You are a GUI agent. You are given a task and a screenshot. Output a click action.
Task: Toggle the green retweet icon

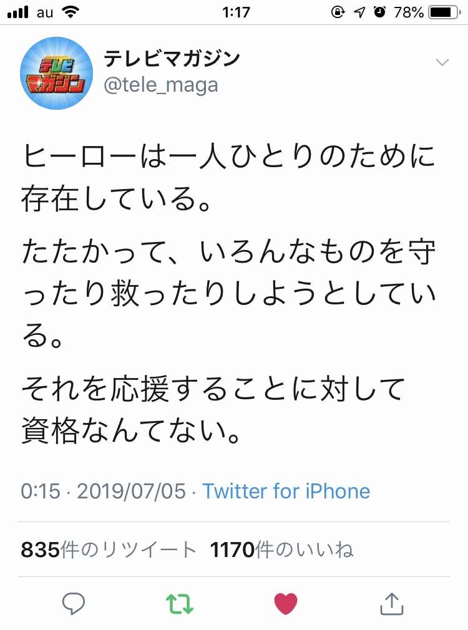(x=180, y=603)
